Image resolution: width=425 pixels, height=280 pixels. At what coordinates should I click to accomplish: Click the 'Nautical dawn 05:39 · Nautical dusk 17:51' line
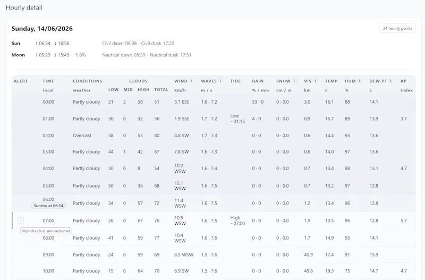click(147, 55)
